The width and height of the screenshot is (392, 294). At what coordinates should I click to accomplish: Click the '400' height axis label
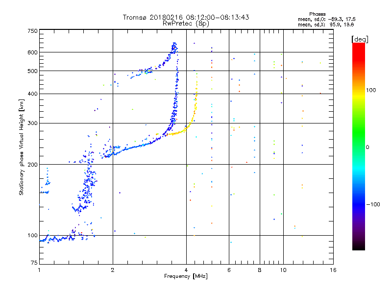point(32,94)
